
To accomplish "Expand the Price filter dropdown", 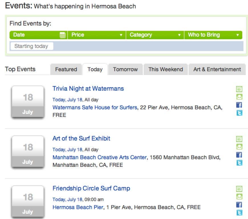I will tap(97, 35).
